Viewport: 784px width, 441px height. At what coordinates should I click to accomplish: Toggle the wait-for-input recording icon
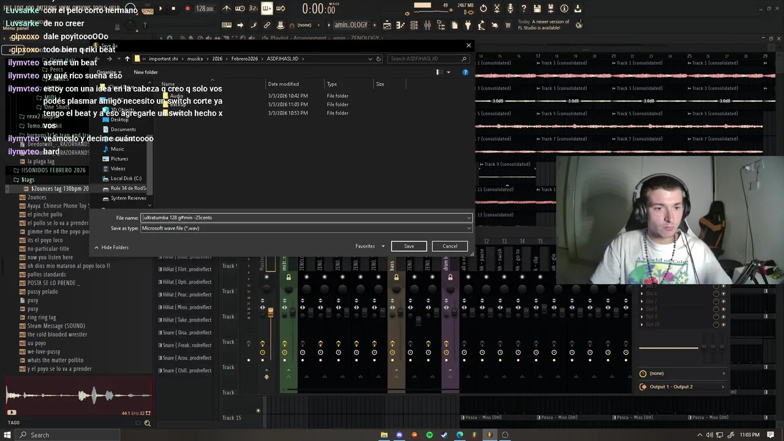(240, 9)
